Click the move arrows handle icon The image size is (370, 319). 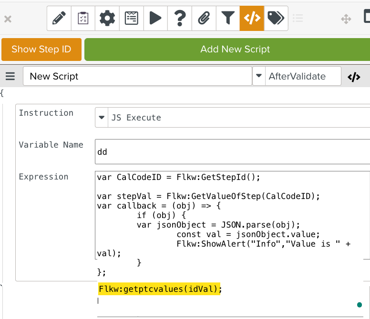[346, 19]
